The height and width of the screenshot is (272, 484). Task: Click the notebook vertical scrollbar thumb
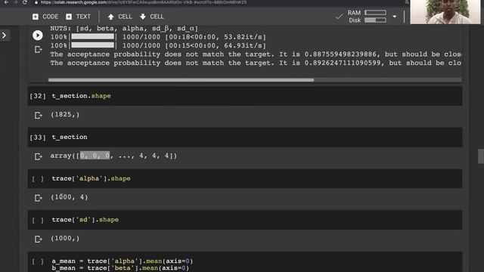(481, 156)
